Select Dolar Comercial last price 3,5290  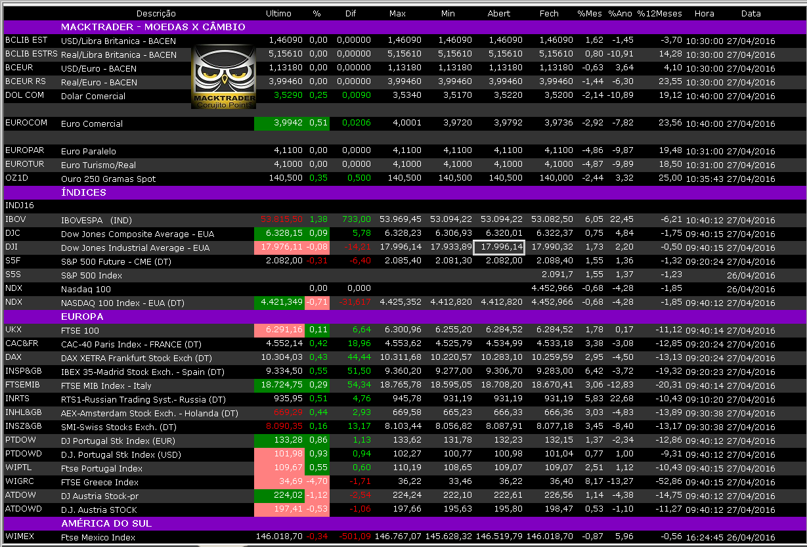[x=288, y=95]
